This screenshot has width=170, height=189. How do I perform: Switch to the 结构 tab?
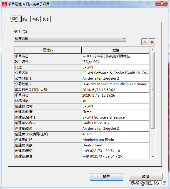[x=36, y=19]
